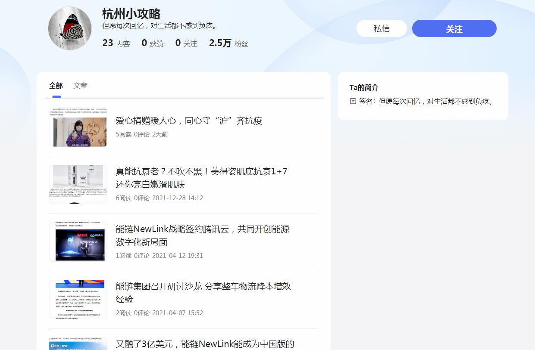
Task: Open article 真能抗衰老？不吹不黑
Action: point(201,178)
